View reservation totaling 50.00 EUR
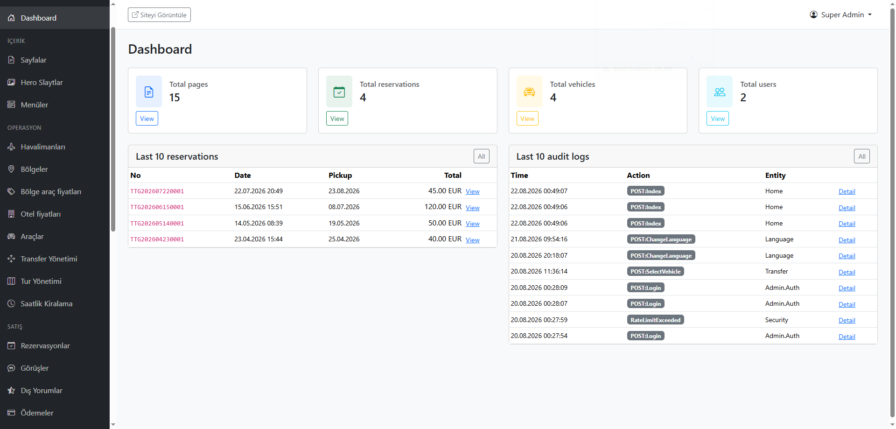The width and height of the screenshot is (896, 429). coord(473,224)
